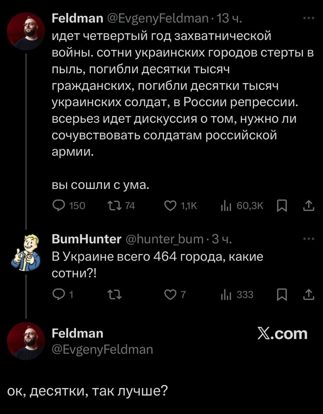This screenshot has width=323, height=414.
Task: Bookmark Feldman's first tweet
Action: click(282, 206)
